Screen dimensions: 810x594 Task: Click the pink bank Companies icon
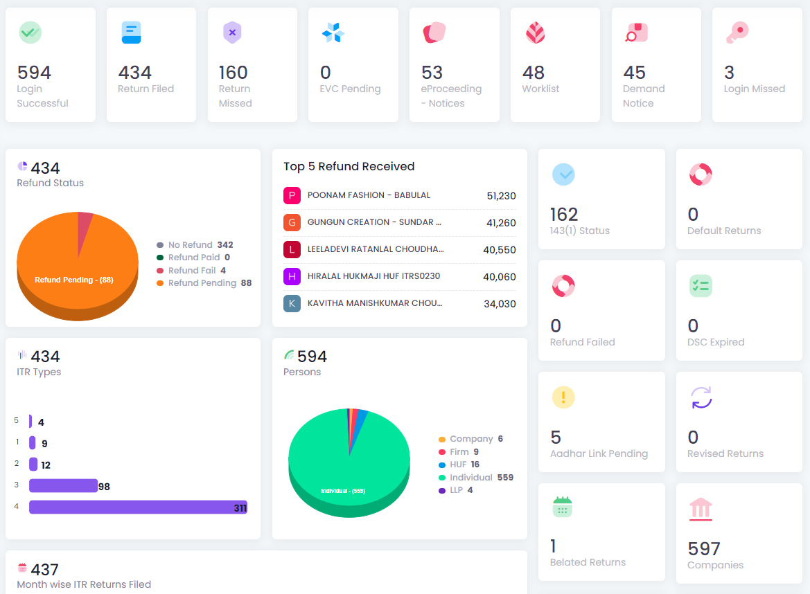[x=701, y=509]
